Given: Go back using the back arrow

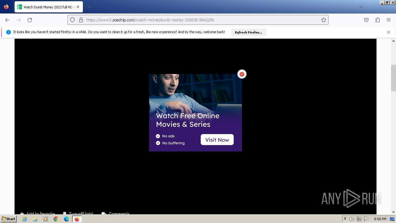Looking at the screenshot, I should coord(7,20).
